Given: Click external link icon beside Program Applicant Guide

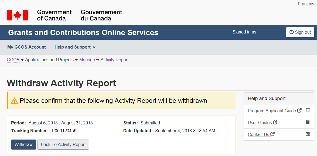Looking at the screenshot, I should coord(299,110).
